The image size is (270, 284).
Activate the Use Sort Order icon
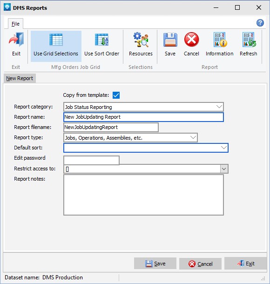pos(101,40)
